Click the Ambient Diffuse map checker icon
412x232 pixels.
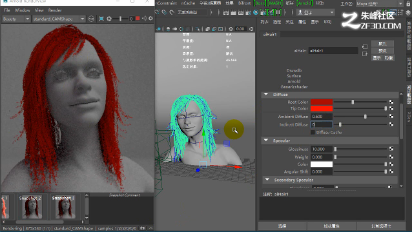pos(391,116)
